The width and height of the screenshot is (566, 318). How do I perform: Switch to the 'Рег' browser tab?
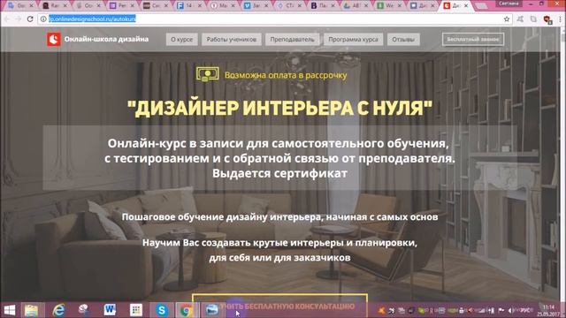pos(121,6)
